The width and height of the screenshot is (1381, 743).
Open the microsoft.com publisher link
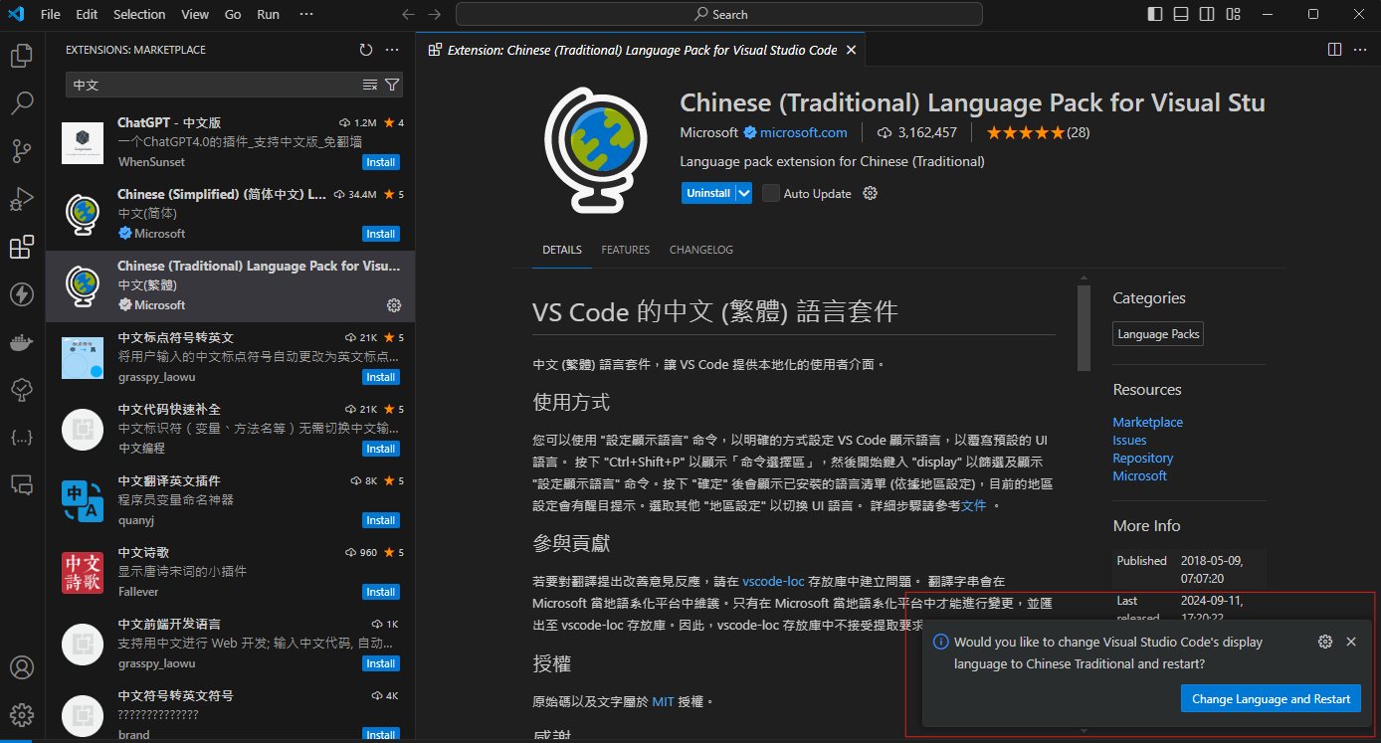pos(804,132)
